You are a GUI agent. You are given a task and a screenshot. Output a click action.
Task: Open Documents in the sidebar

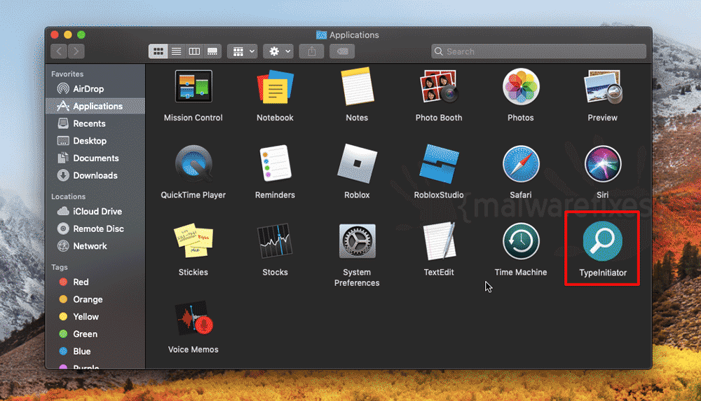point(95,158)
